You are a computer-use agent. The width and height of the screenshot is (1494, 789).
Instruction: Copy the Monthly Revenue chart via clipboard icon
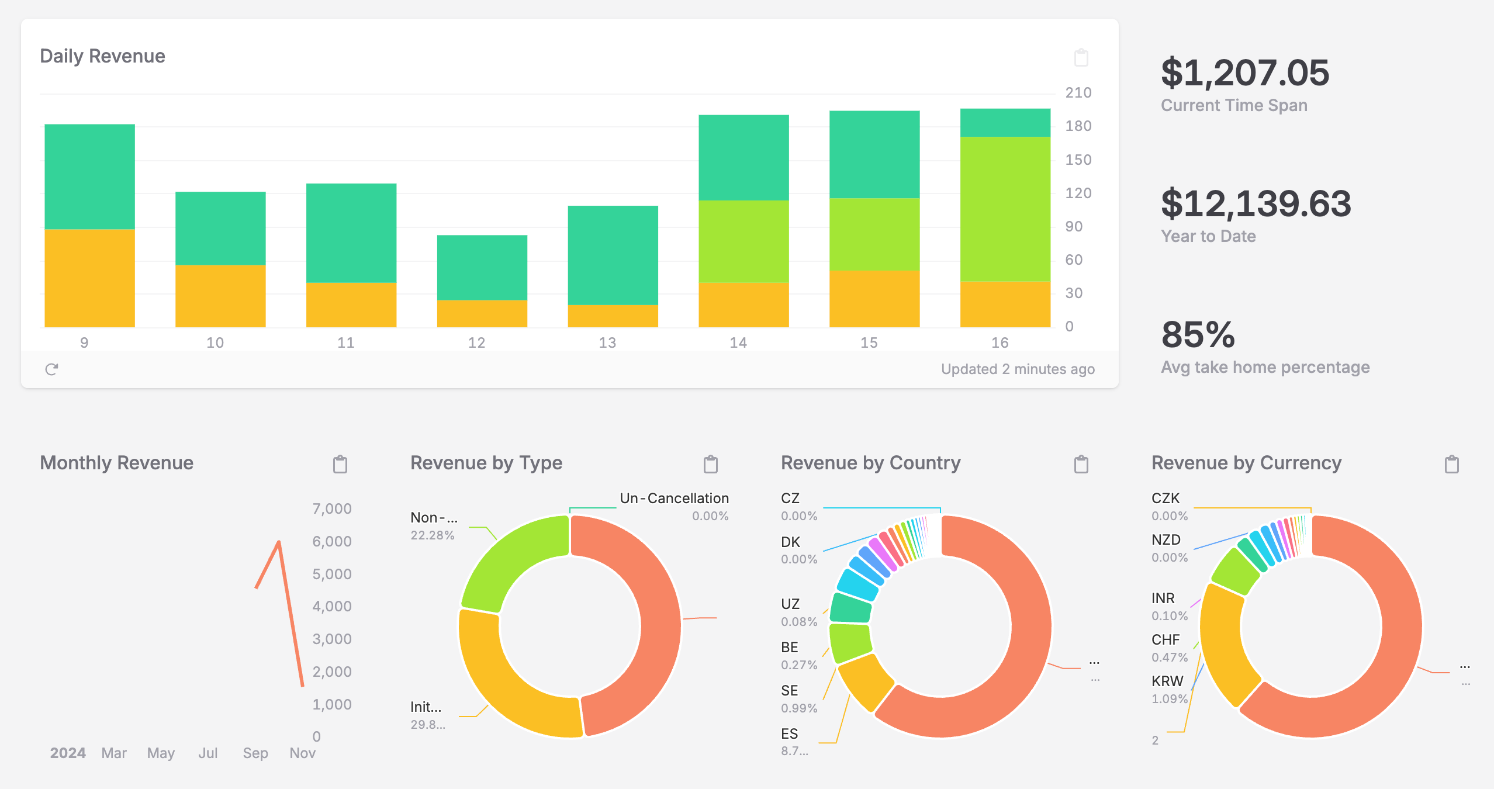coord(340,465)
